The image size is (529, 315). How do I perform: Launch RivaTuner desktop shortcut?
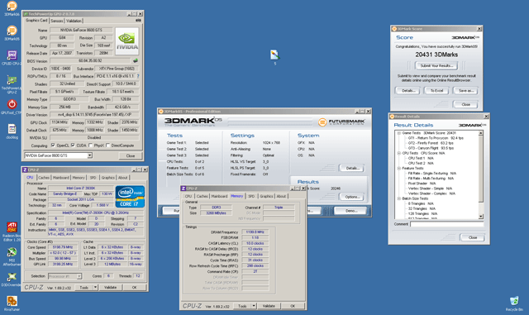pyautogui.click(x=12, y=303)
